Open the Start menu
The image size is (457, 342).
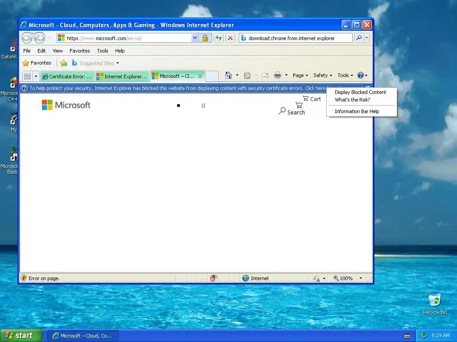(21, 335)
